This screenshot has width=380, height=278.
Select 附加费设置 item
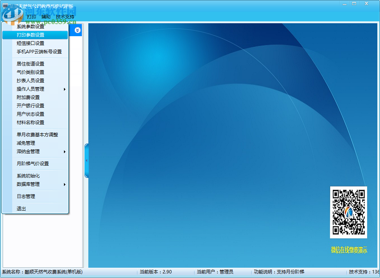click(35, 97)
